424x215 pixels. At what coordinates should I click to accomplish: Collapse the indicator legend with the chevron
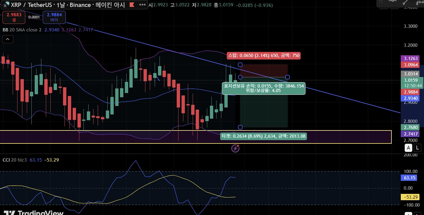pos(8,39)
